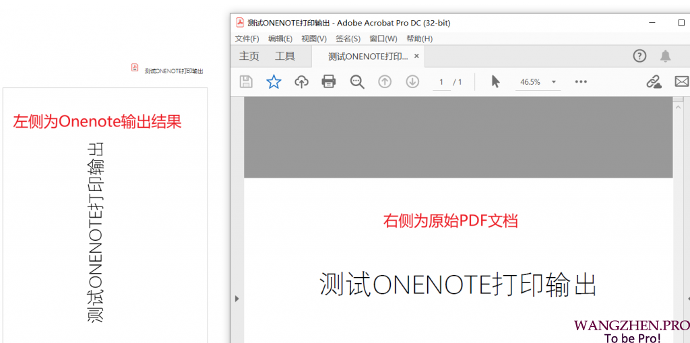The height and width of the screenshot is (343, 690).
Task: Click the red text 左侧为Onenote输出结果
Action: tap(97, 122)
